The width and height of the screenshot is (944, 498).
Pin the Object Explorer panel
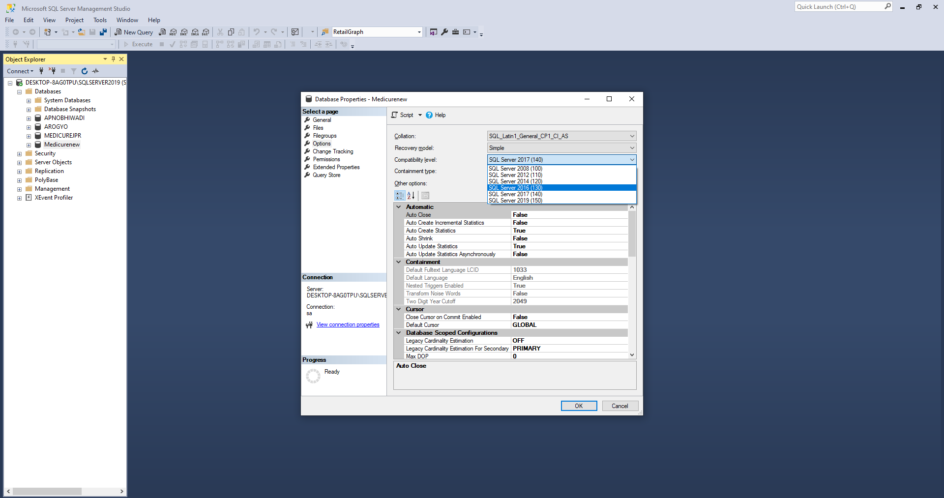click(x=113, y=59)
